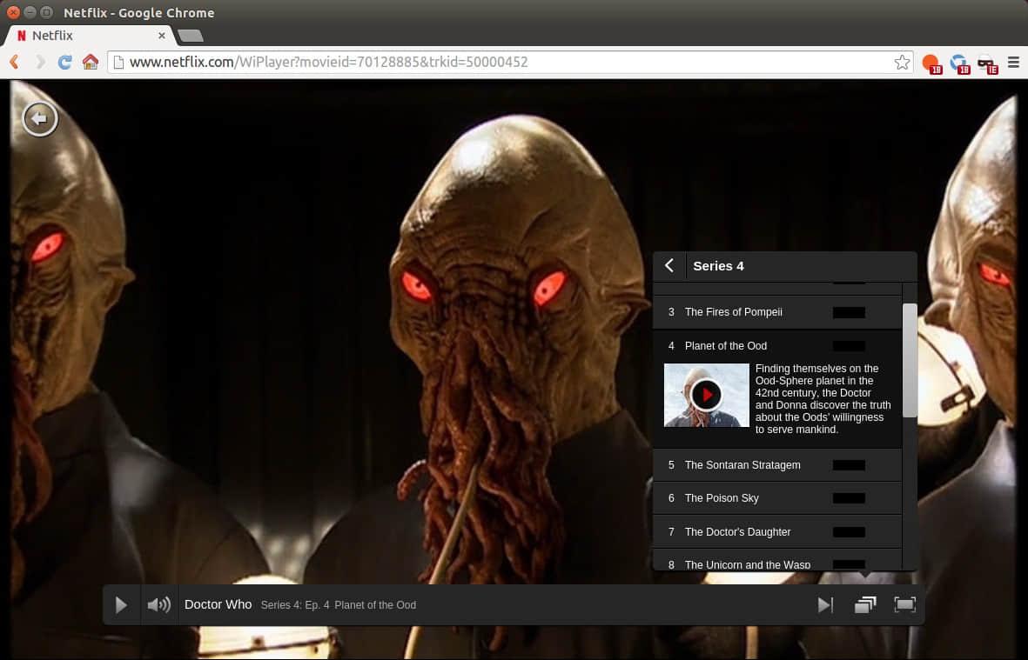Play the video with the play button
Screen dimensions: 1028x660
122,605
